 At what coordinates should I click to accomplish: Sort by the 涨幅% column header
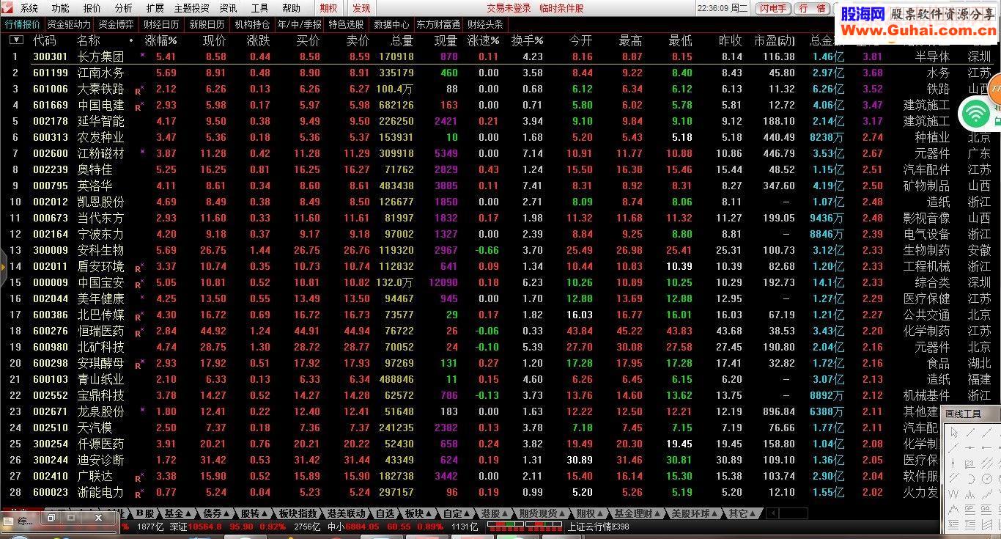click(x=160, y=40)
